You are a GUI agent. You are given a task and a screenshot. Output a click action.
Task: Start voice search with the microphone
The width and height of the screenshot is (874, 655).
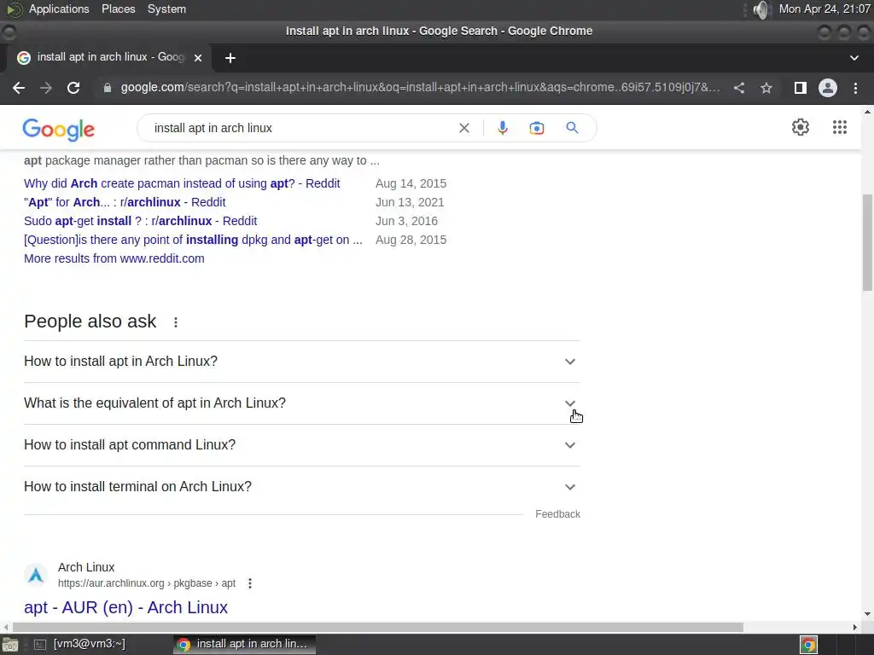pos(502,128)
